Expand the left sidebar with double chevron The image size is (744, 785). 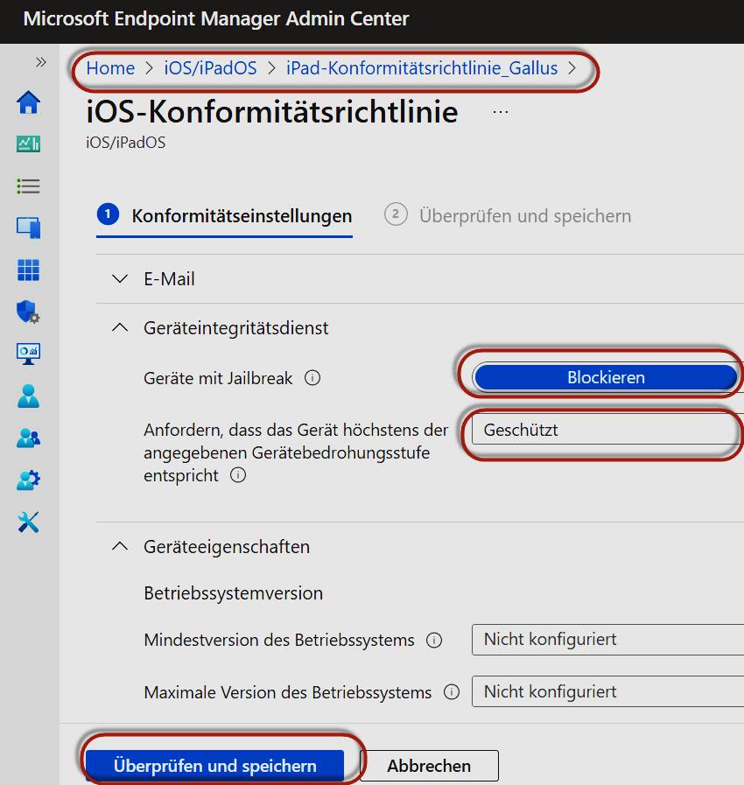[40, 62]
